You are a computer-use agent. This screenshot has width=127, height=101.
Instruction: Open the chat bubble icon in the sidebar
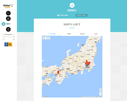coord(8,19)
